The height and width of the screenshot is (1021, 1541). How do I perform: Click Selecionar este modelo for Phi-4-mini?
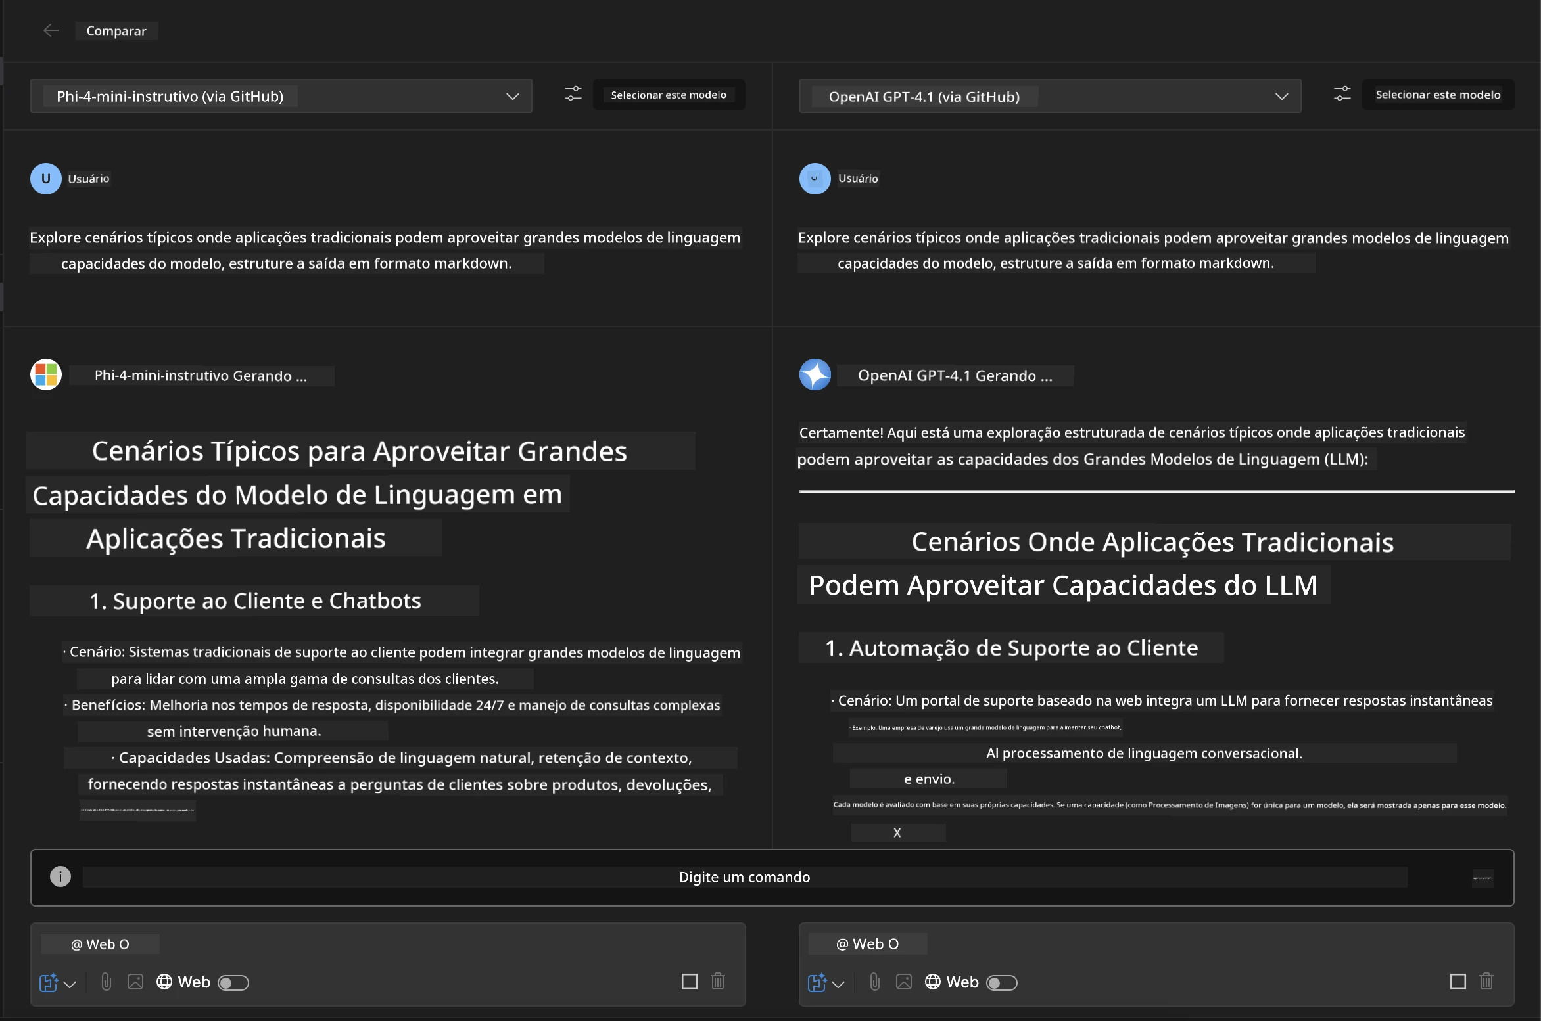tap(669, 95)
